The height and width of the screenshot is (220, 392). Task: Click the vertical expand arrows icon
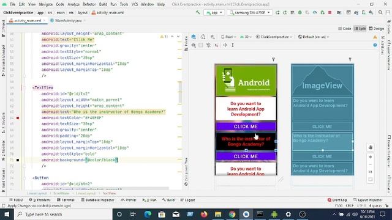(x=233, y=45)
